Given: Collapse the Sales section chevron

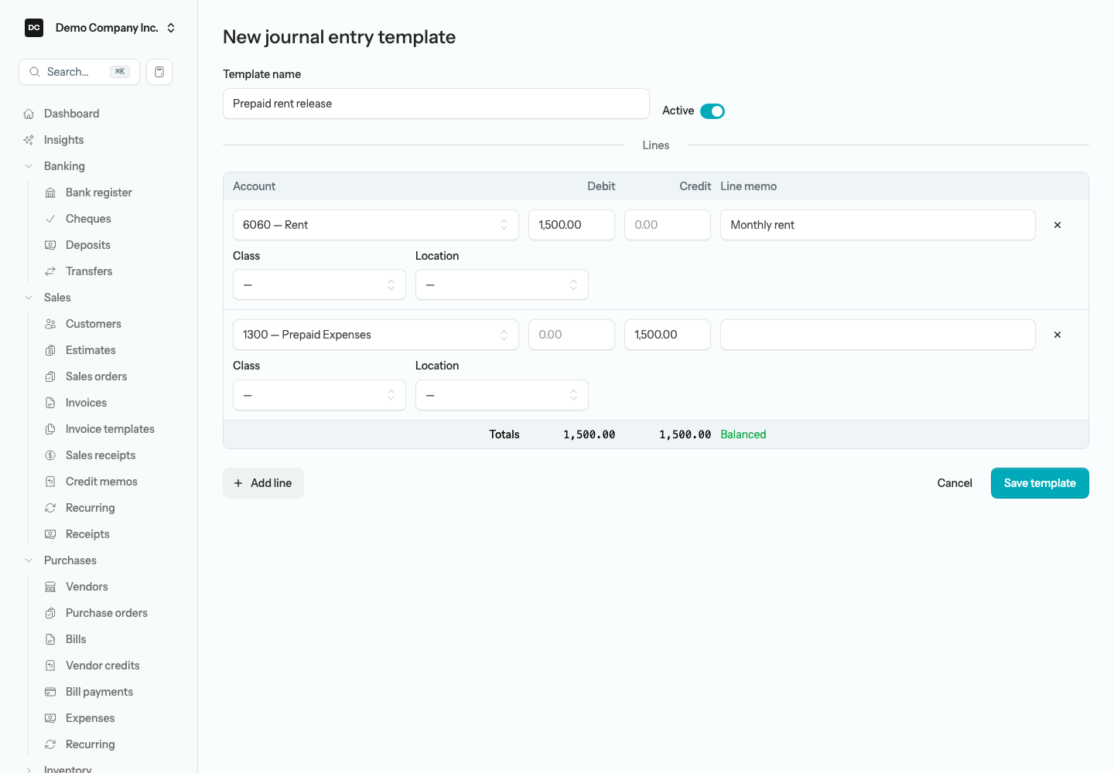Looking at the screenshot, I should point(29,298).
